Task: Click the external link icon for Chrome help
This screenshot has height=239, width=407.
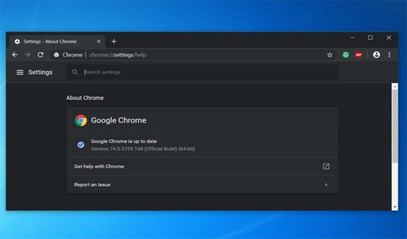Action: click(x=326, y=166)
